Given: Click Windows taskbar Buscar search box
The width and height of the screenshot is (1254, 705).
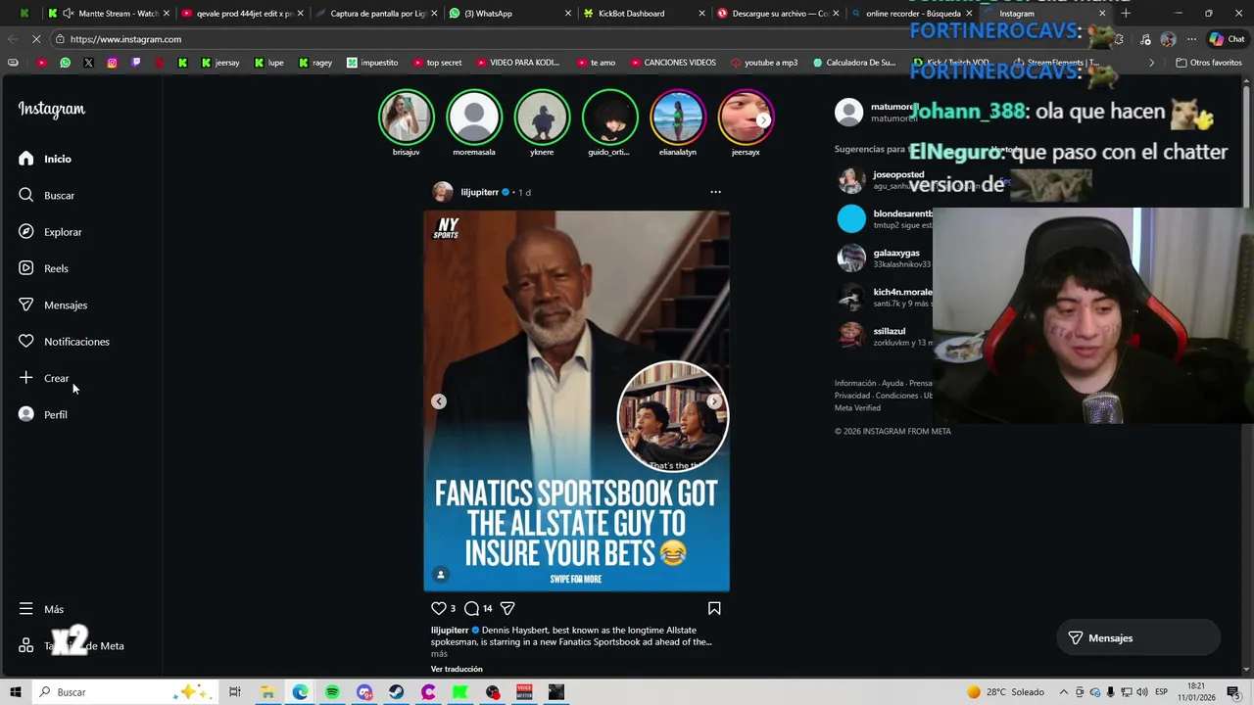Looking at the screenshot, I should (124, 692).
